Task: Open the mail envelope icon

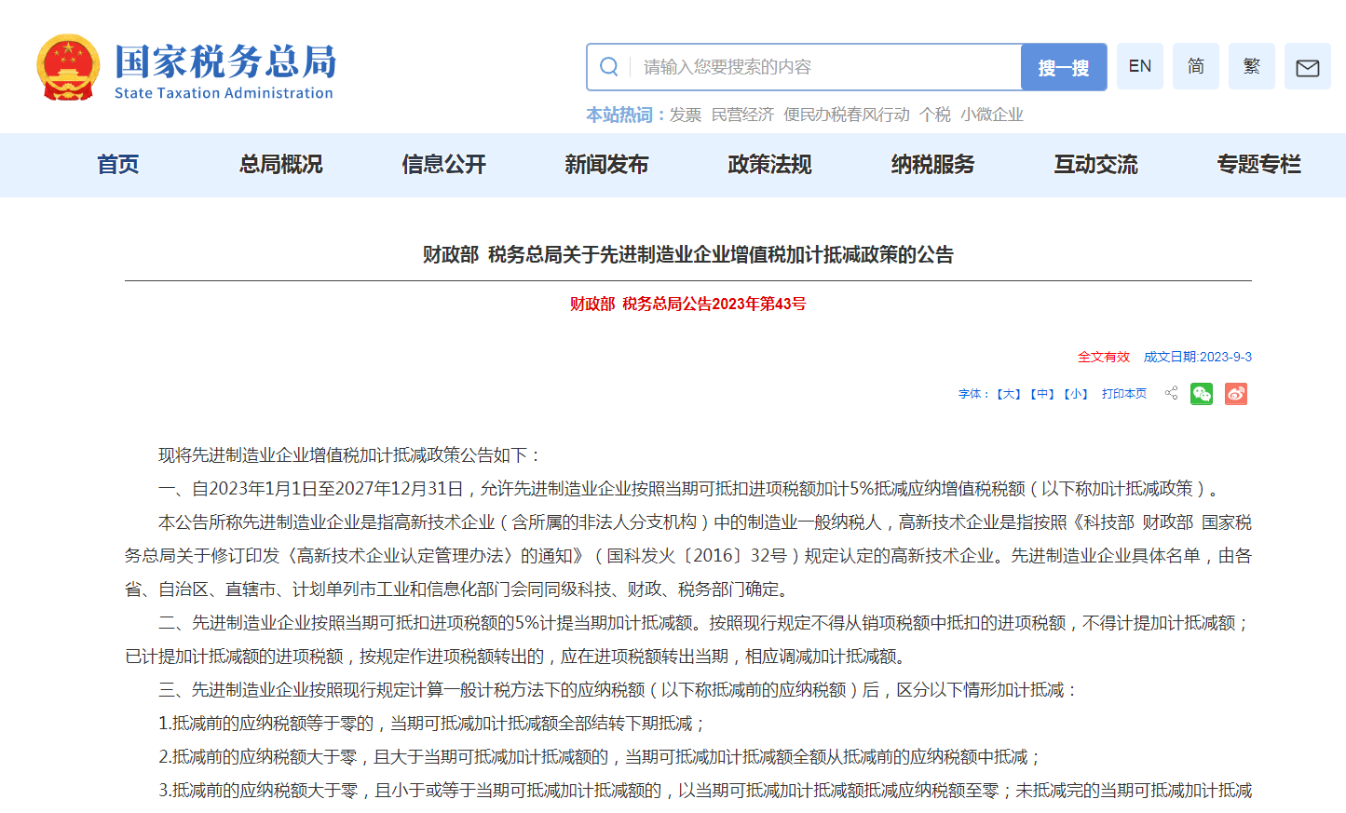Action: click(1308, 67)
